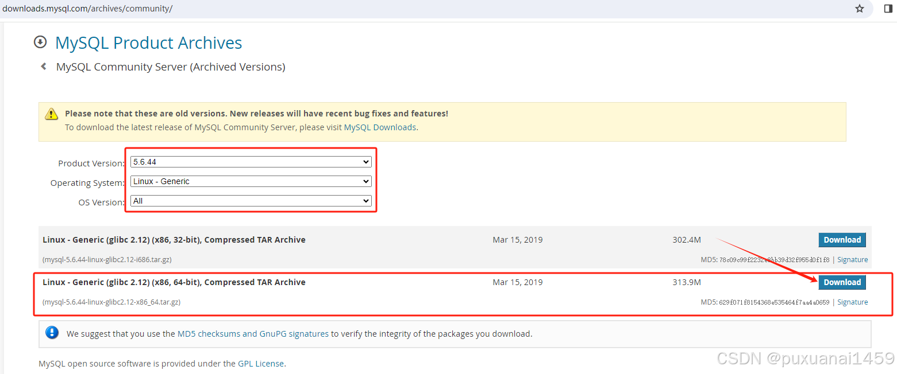
Task: Select the filename mysql-5.6.44-linux-glibc2.12-x86_64.tar.gz
Action: [x=111, y=302]
